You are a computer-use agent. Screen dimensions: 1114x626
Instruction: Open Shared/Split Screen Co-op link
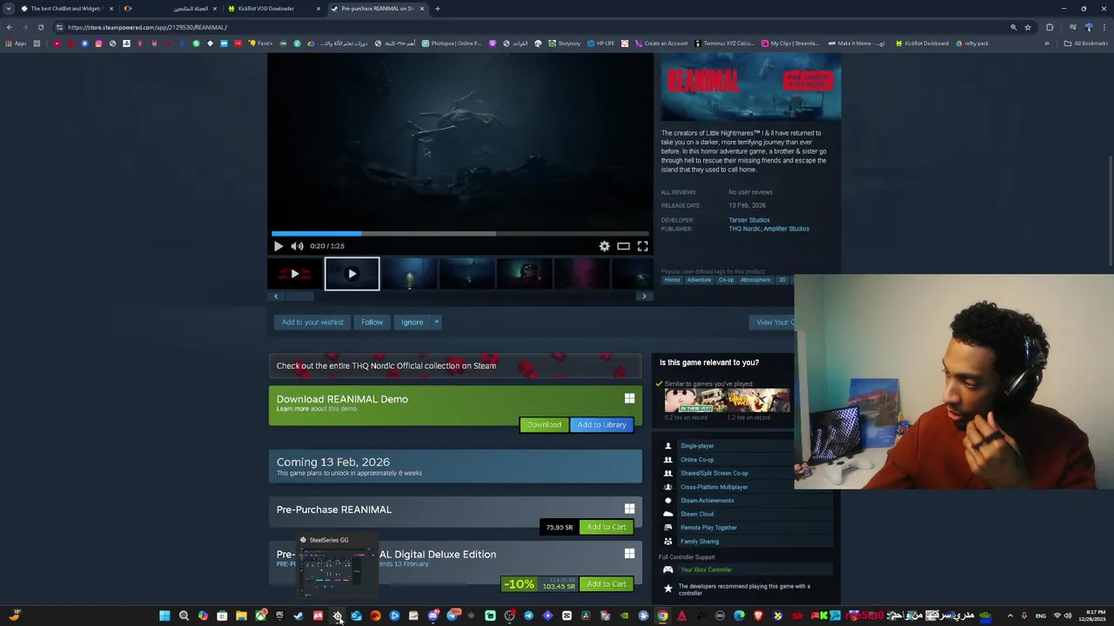pos(714,473)
